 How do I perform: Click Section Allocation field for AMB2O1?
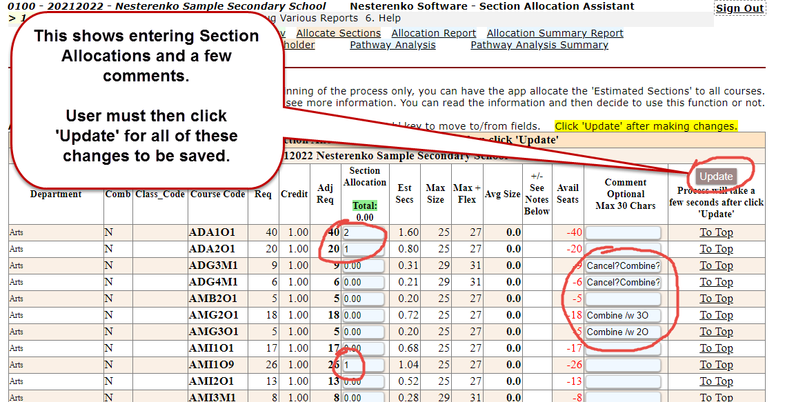pyautogui.click(x=363, y=299)
